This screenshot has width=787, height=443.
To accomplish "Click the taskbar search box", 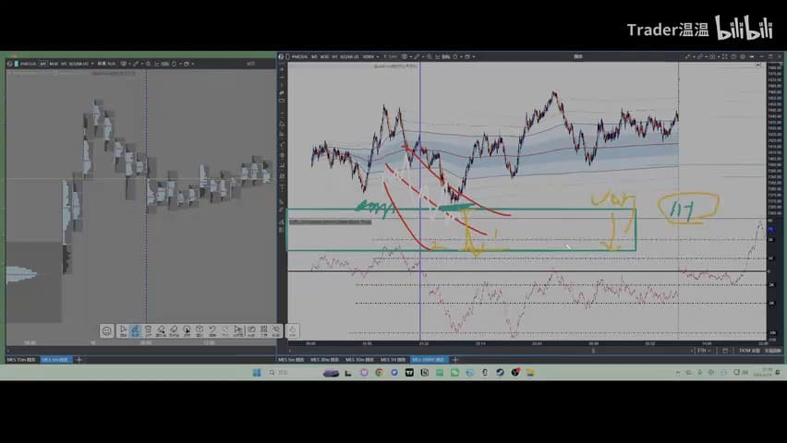I will click(294, 373).
